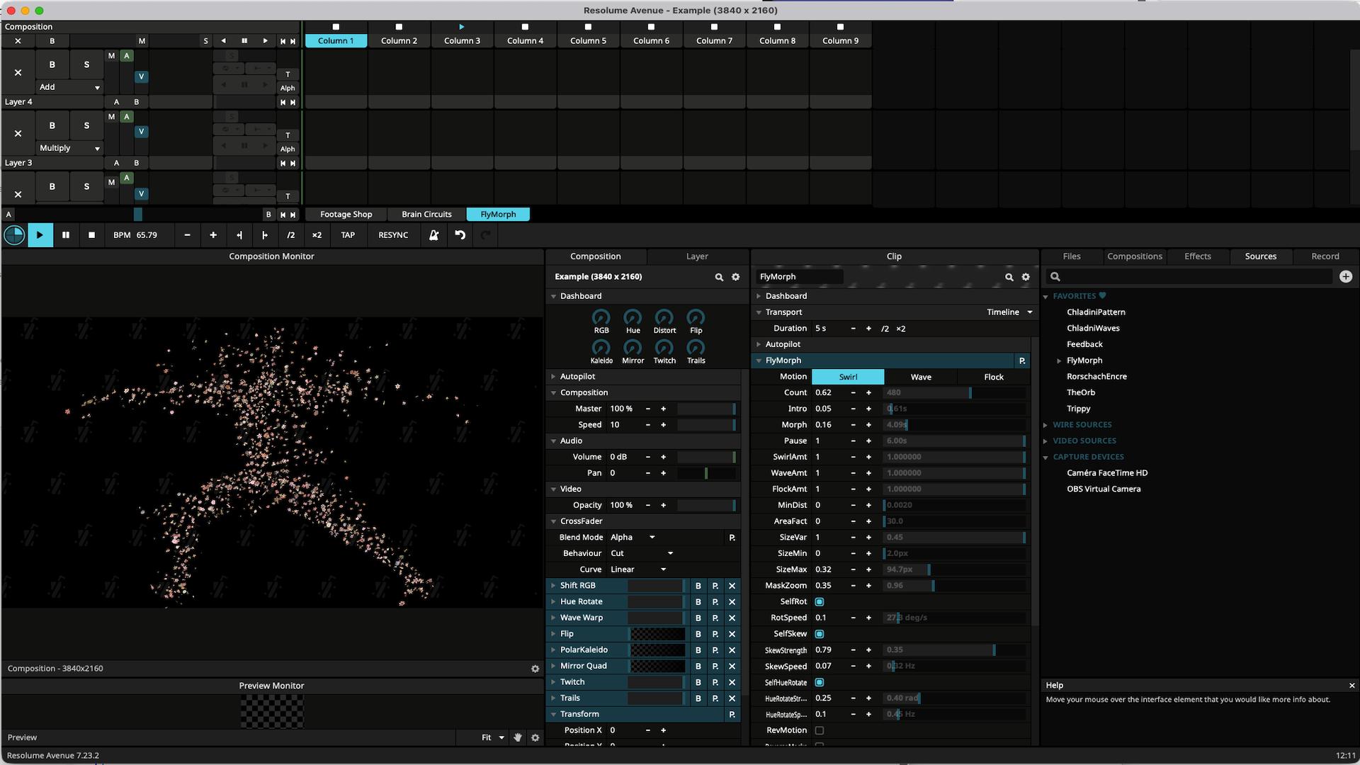Remove the Hue Rotate effect
1360x765 pixels.
click(x=732, y=602)
